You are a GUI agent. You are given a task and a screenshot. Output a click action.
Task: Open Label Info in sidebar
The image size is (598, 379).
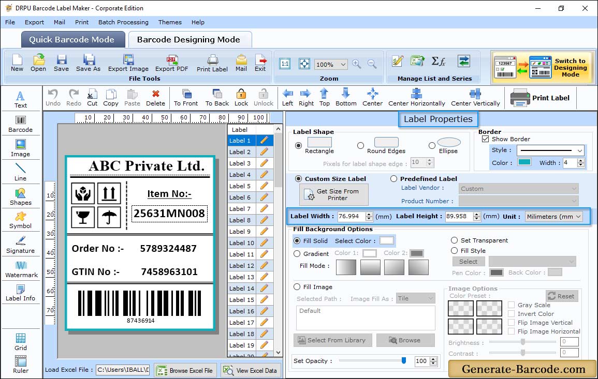coord(21,293)
